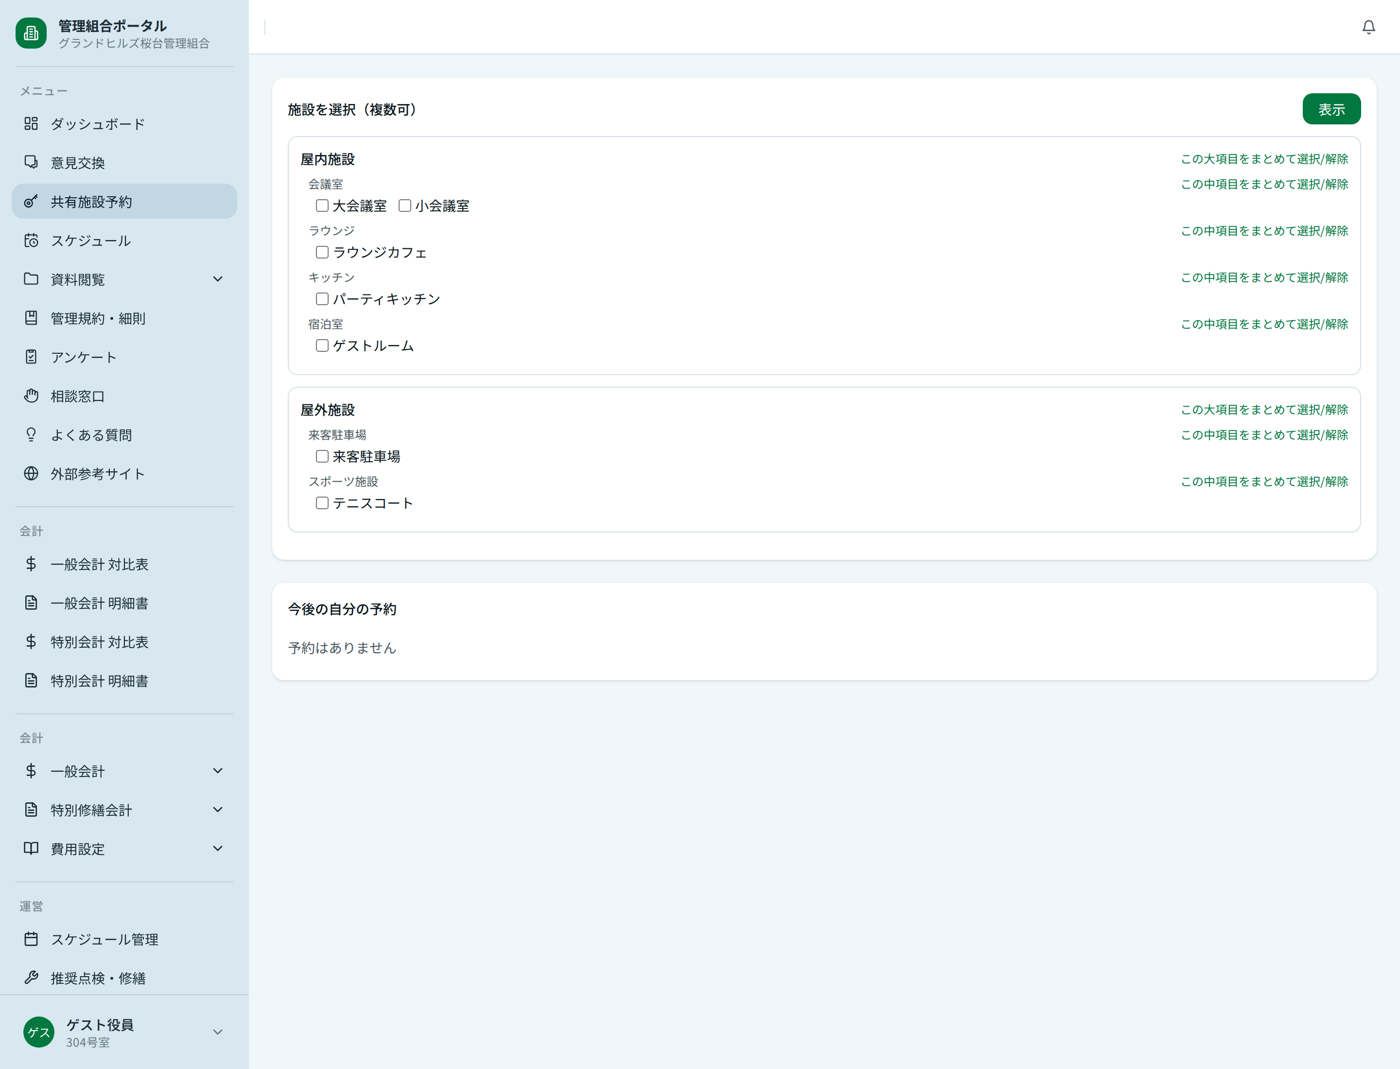Check the 大会議室 checkbox

pos(322,206)
